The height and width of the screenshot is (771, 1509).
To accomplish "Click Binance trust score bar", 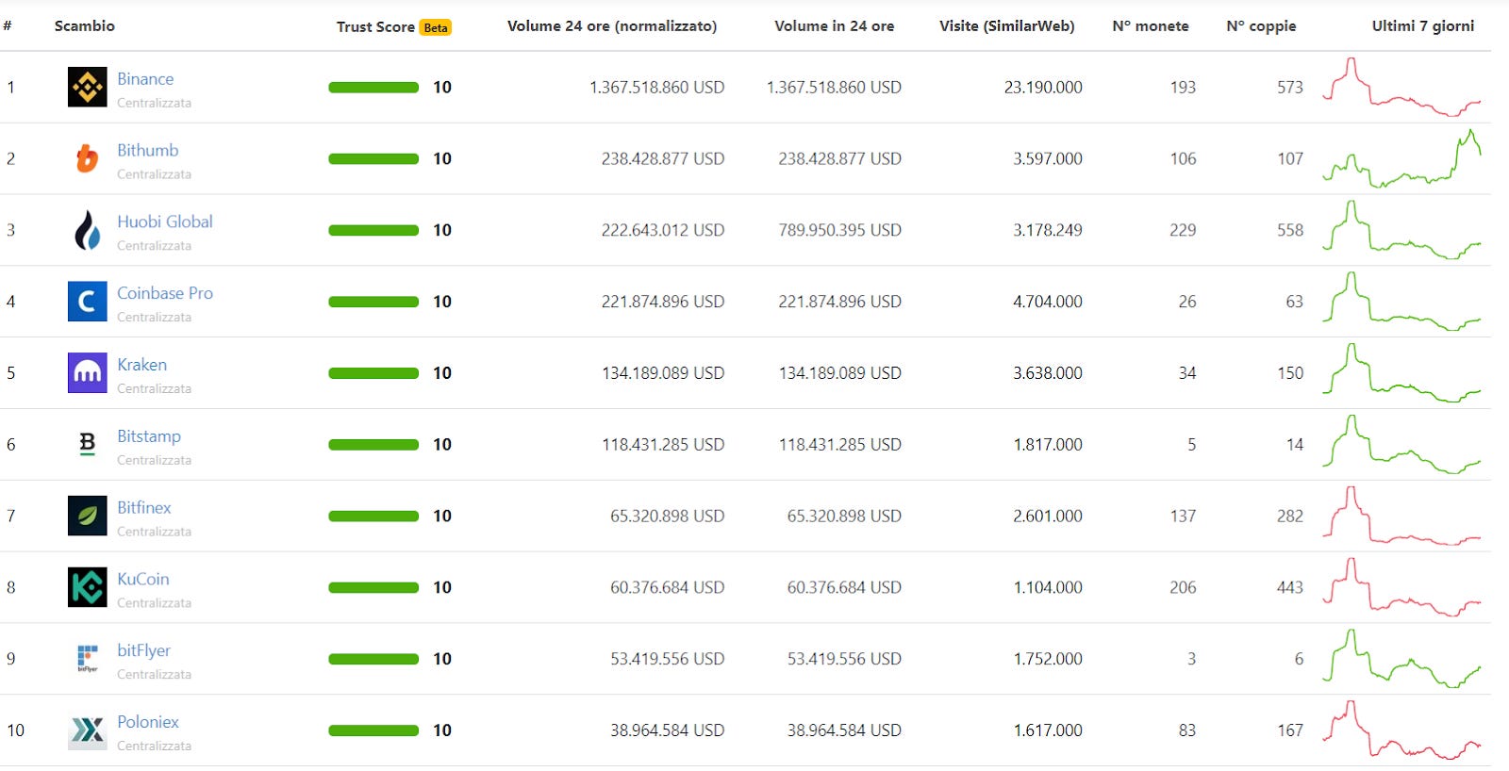I will coord(373,88).
